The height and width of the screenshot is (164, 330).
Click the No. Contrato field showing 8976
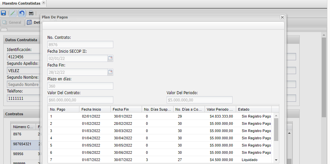pyautogui.click(x=80, y=45)
